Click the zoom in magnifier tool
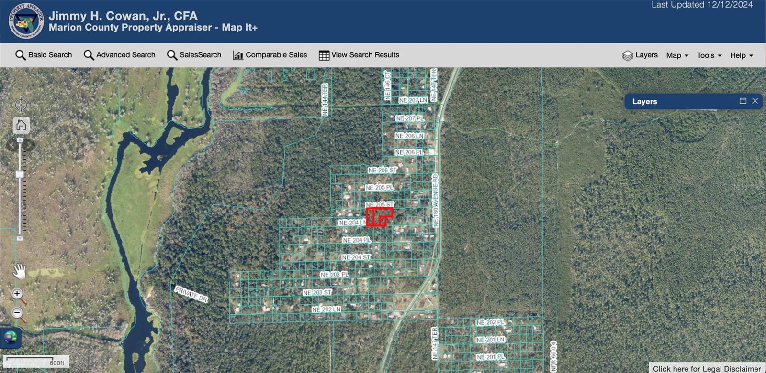766x373 pixels. 18,295
